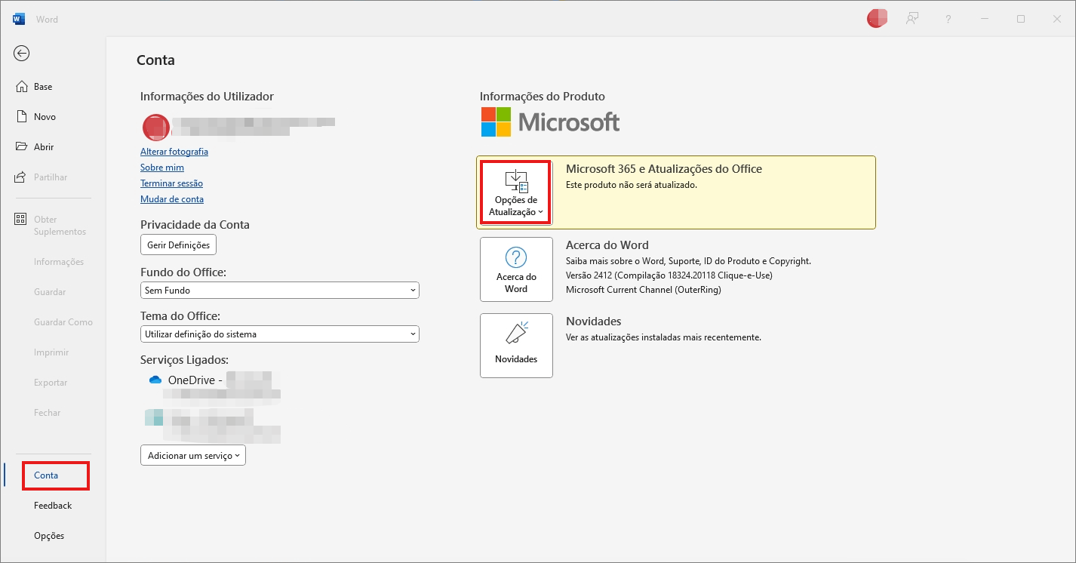Viewport: 1076px width, 563px height.
Task: Click the user photo under Informações do Utilizador
Action: coord(155,127)
